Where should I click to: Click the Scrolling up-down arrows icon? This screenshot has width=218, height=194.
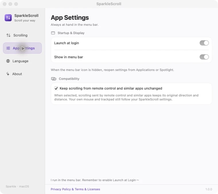8,35
